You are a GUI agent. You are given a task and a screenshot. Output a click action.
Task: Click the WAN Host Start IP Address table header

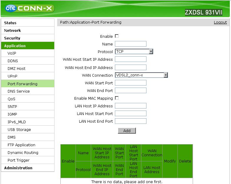tap(102, 153)
